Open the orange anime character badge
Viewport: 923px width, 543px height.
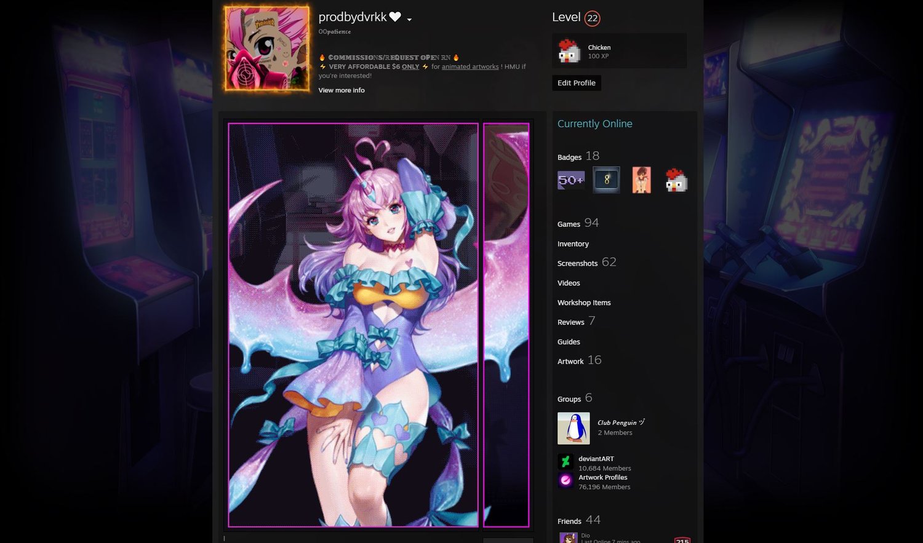641,180
